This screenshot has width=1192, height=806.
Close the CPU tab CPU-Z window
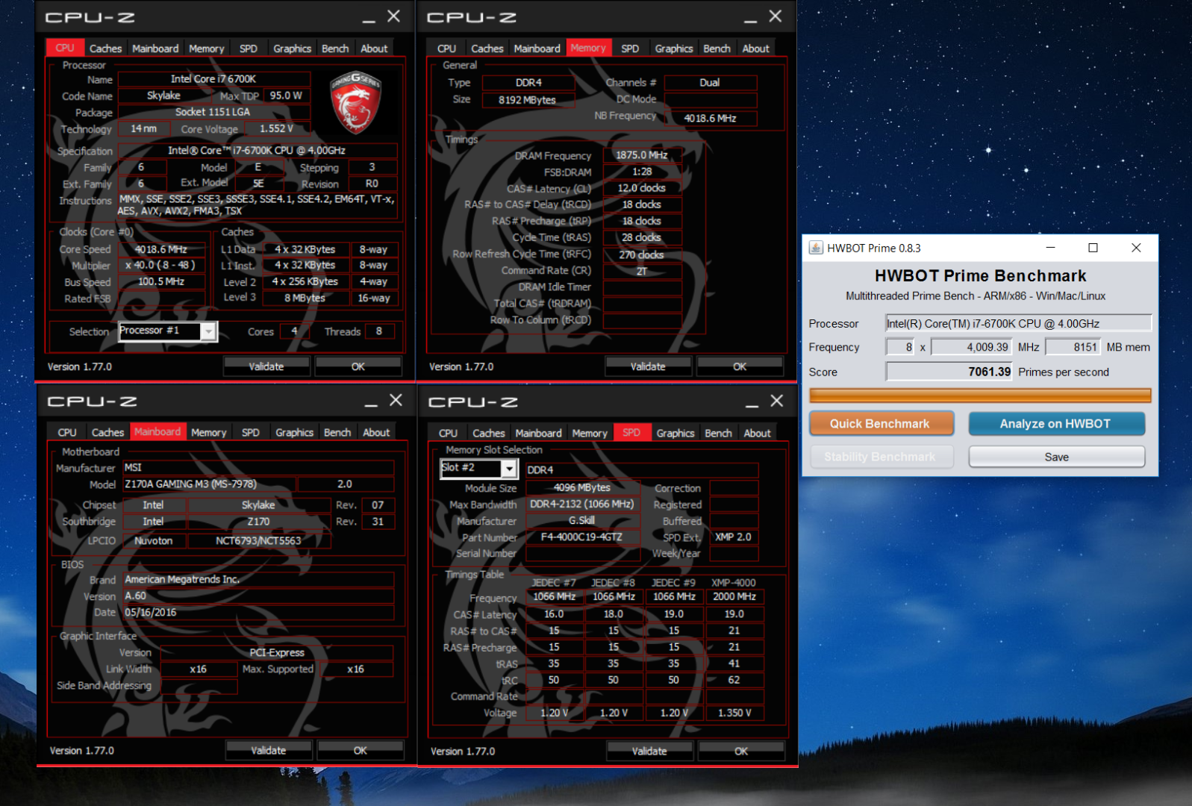(394, 16)
